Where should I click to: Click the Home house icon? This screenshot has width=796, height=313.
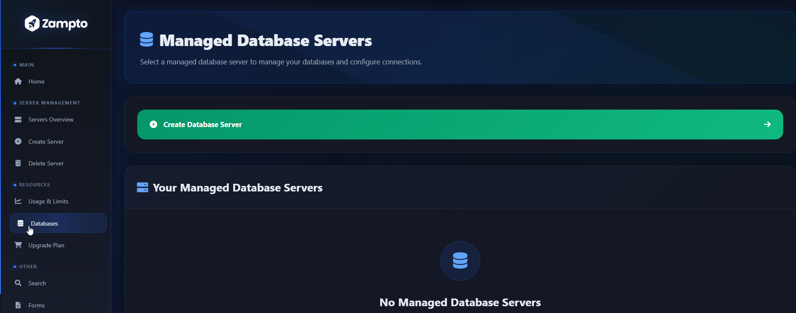(x=18, y=81)
